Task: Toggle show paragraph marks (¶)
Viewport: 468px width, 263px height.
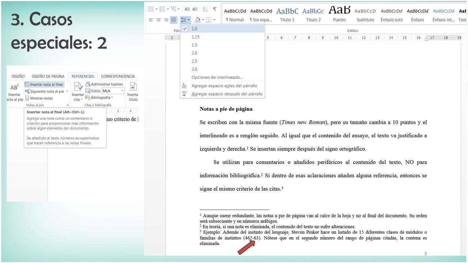Action: click(x=215, y=9)
